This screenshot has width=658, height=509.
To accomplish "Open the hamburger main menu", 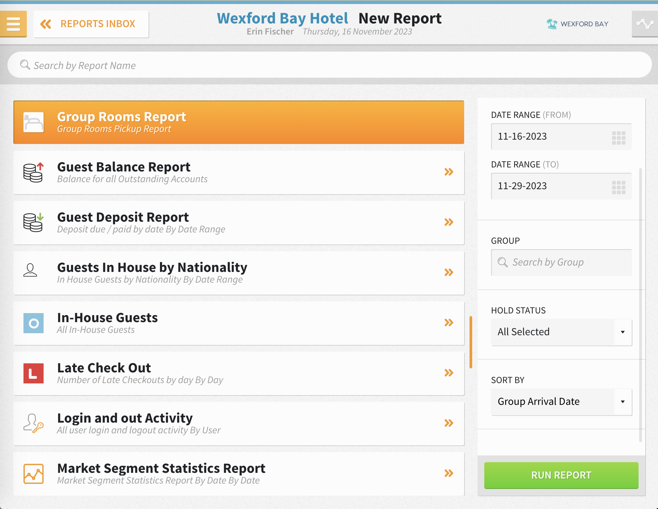I will coord(13,23).
